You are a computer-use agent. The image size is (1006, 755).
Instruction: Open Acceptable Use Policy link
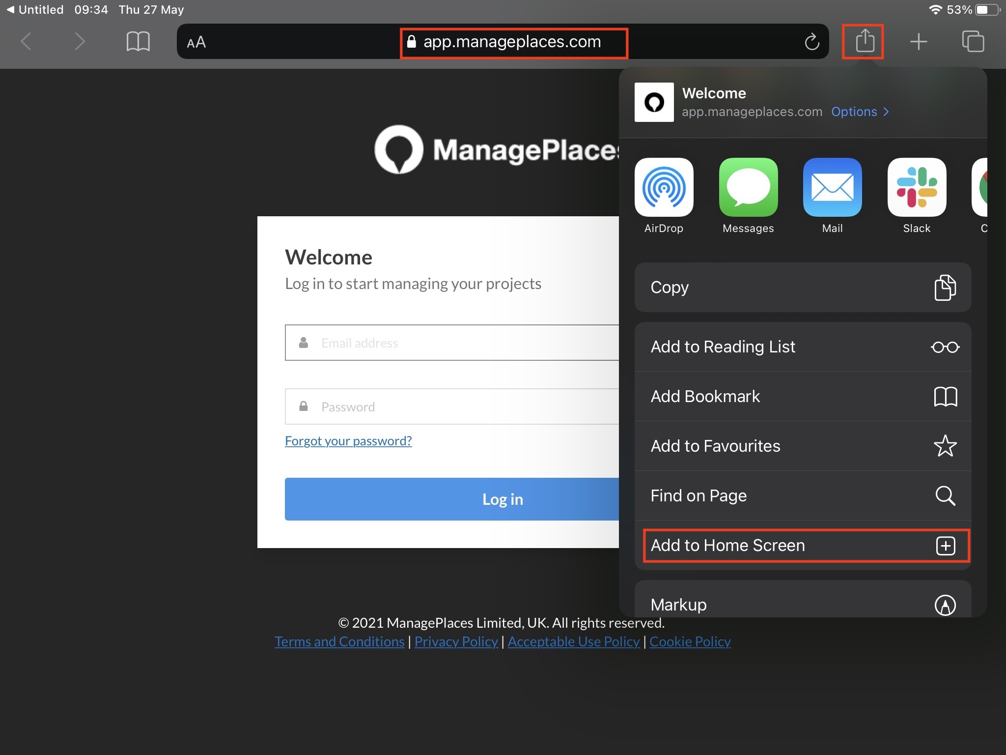pos(574,641)
